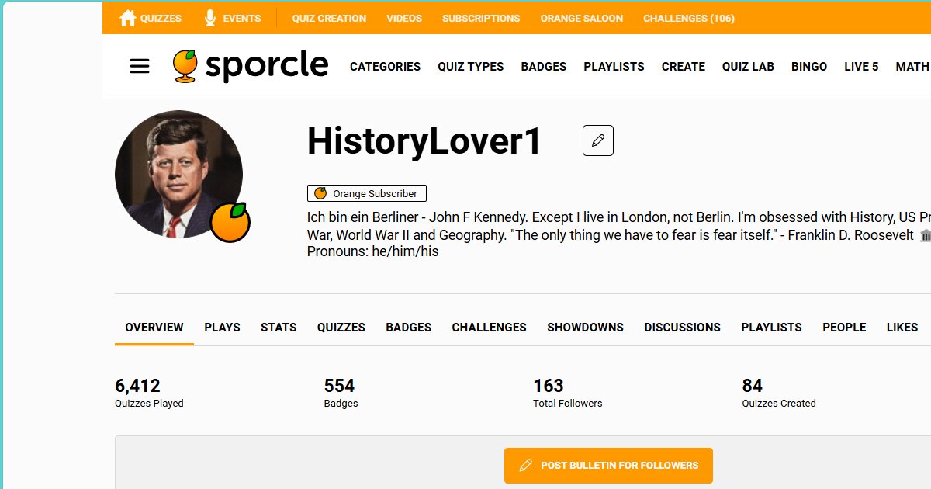Click the microphone Events icon
The width and height of the screenshot is (931, 489).
tap(210, 18)
